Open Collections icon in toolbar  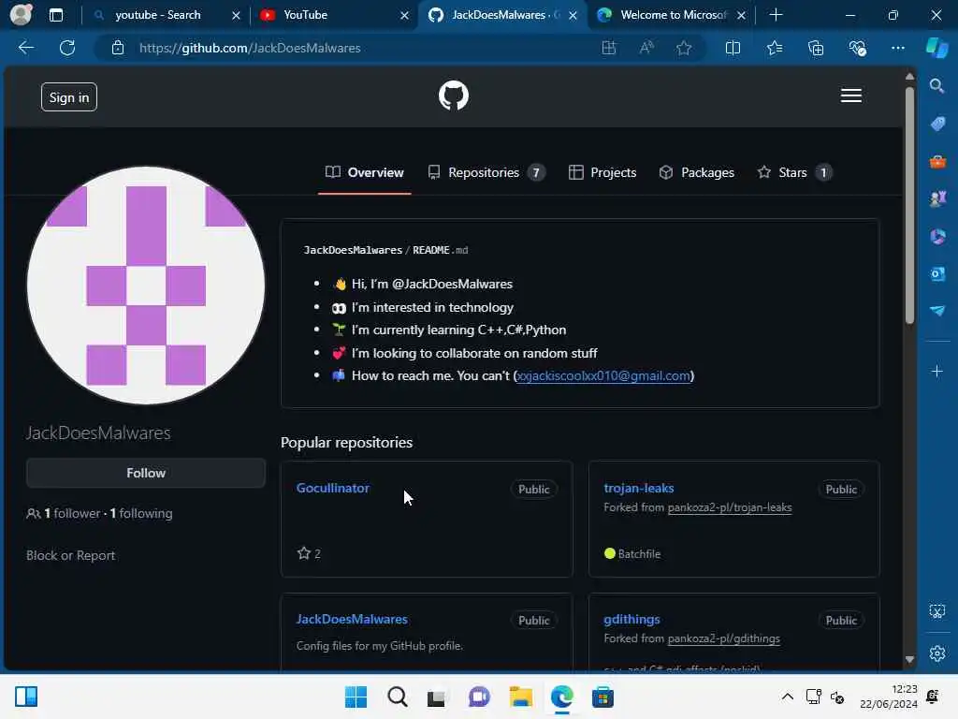point(816,48)
